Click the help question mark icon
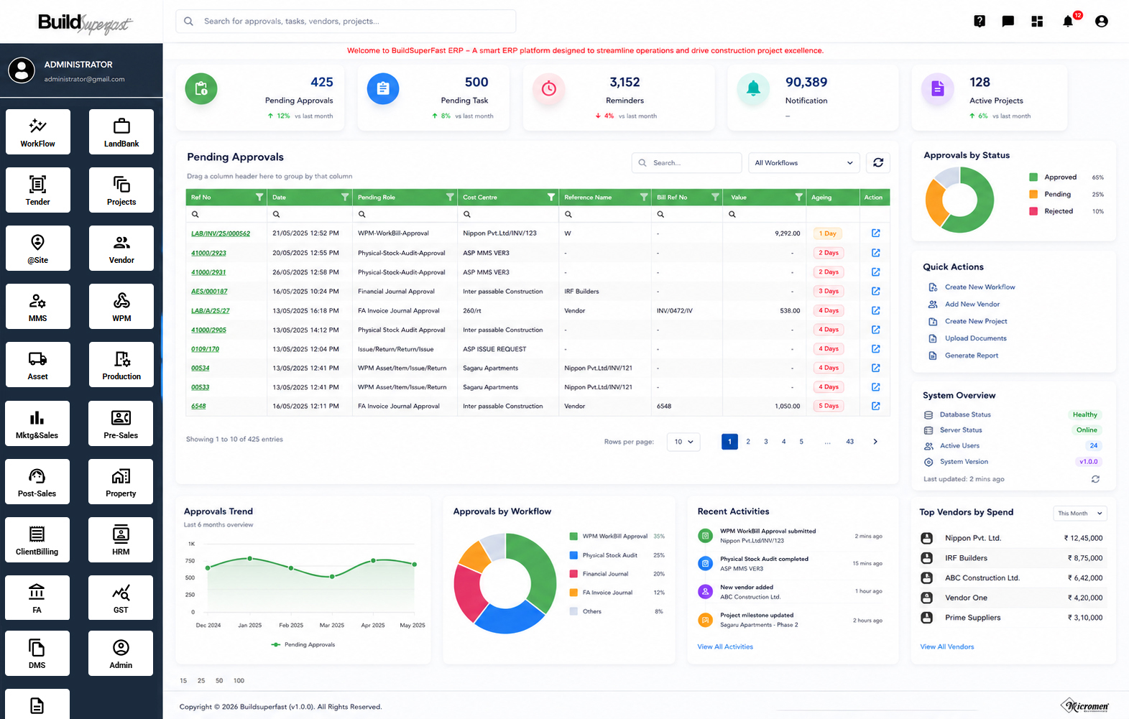The height and width of the screenshot is (719, 1129). (980, 22)
